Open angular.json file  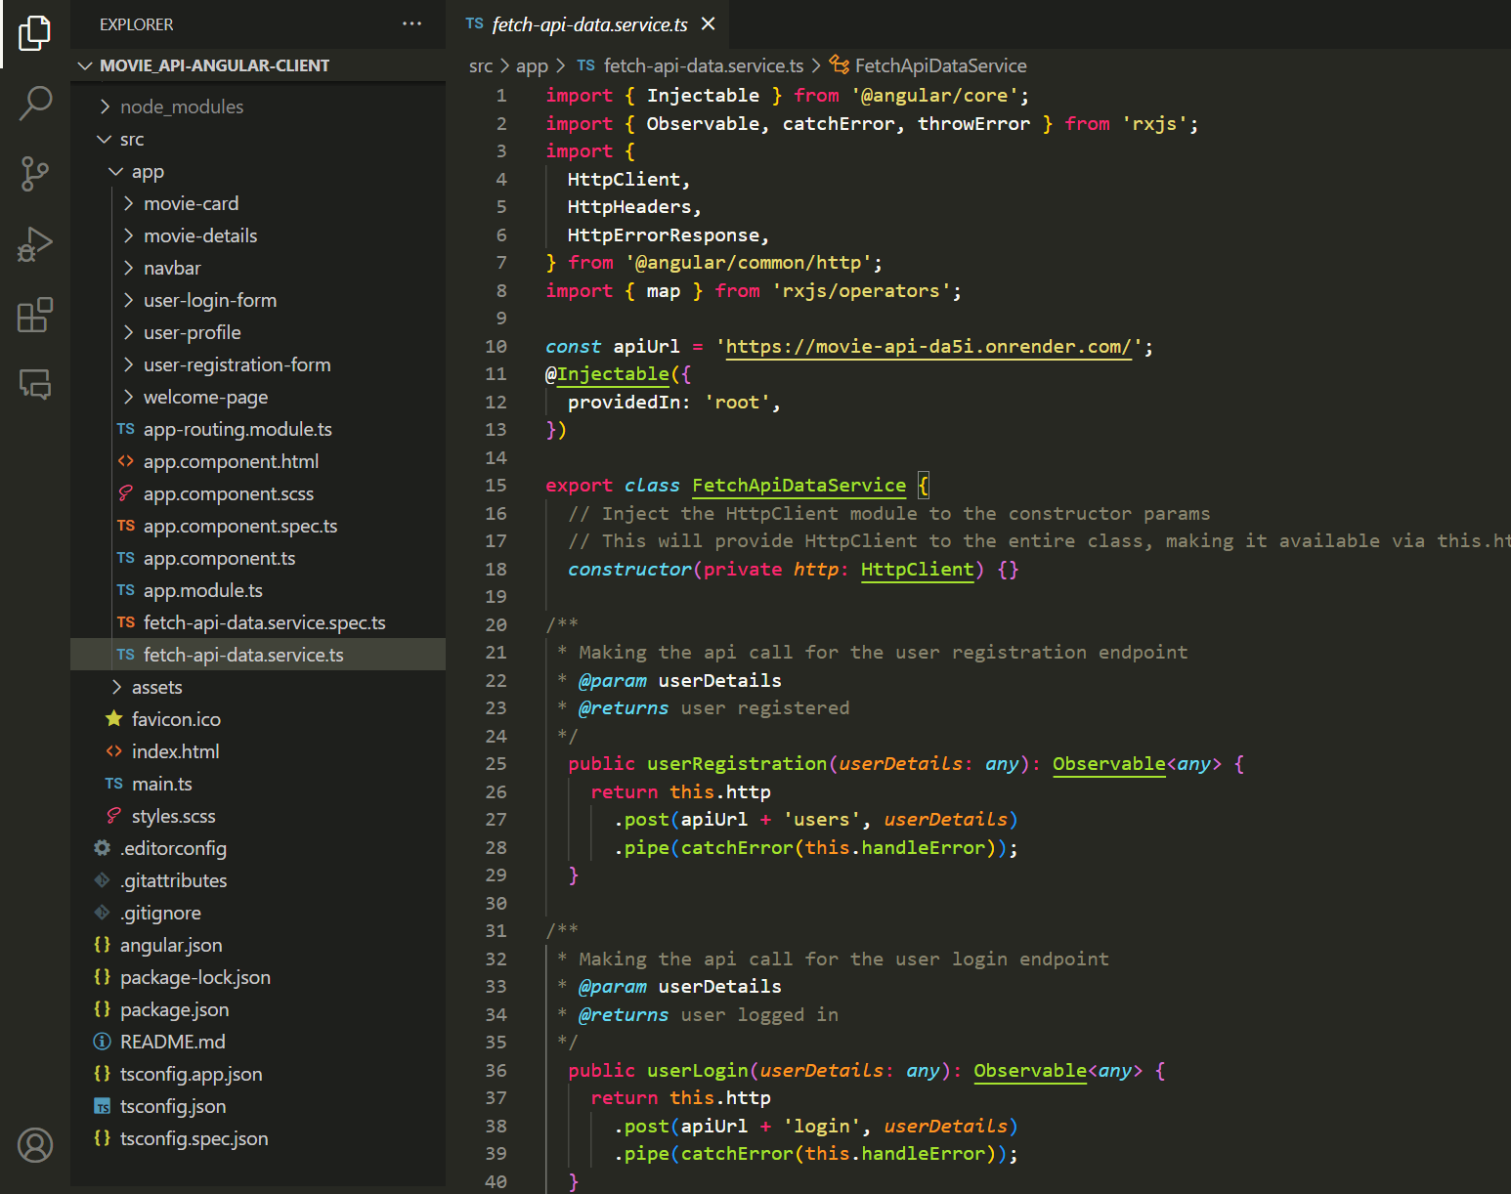tap(258, 945)
